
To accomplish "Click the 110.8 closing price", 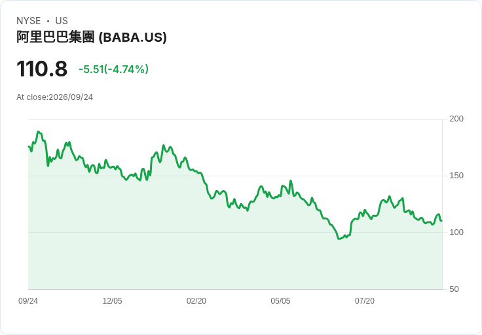I will (42, 69).
